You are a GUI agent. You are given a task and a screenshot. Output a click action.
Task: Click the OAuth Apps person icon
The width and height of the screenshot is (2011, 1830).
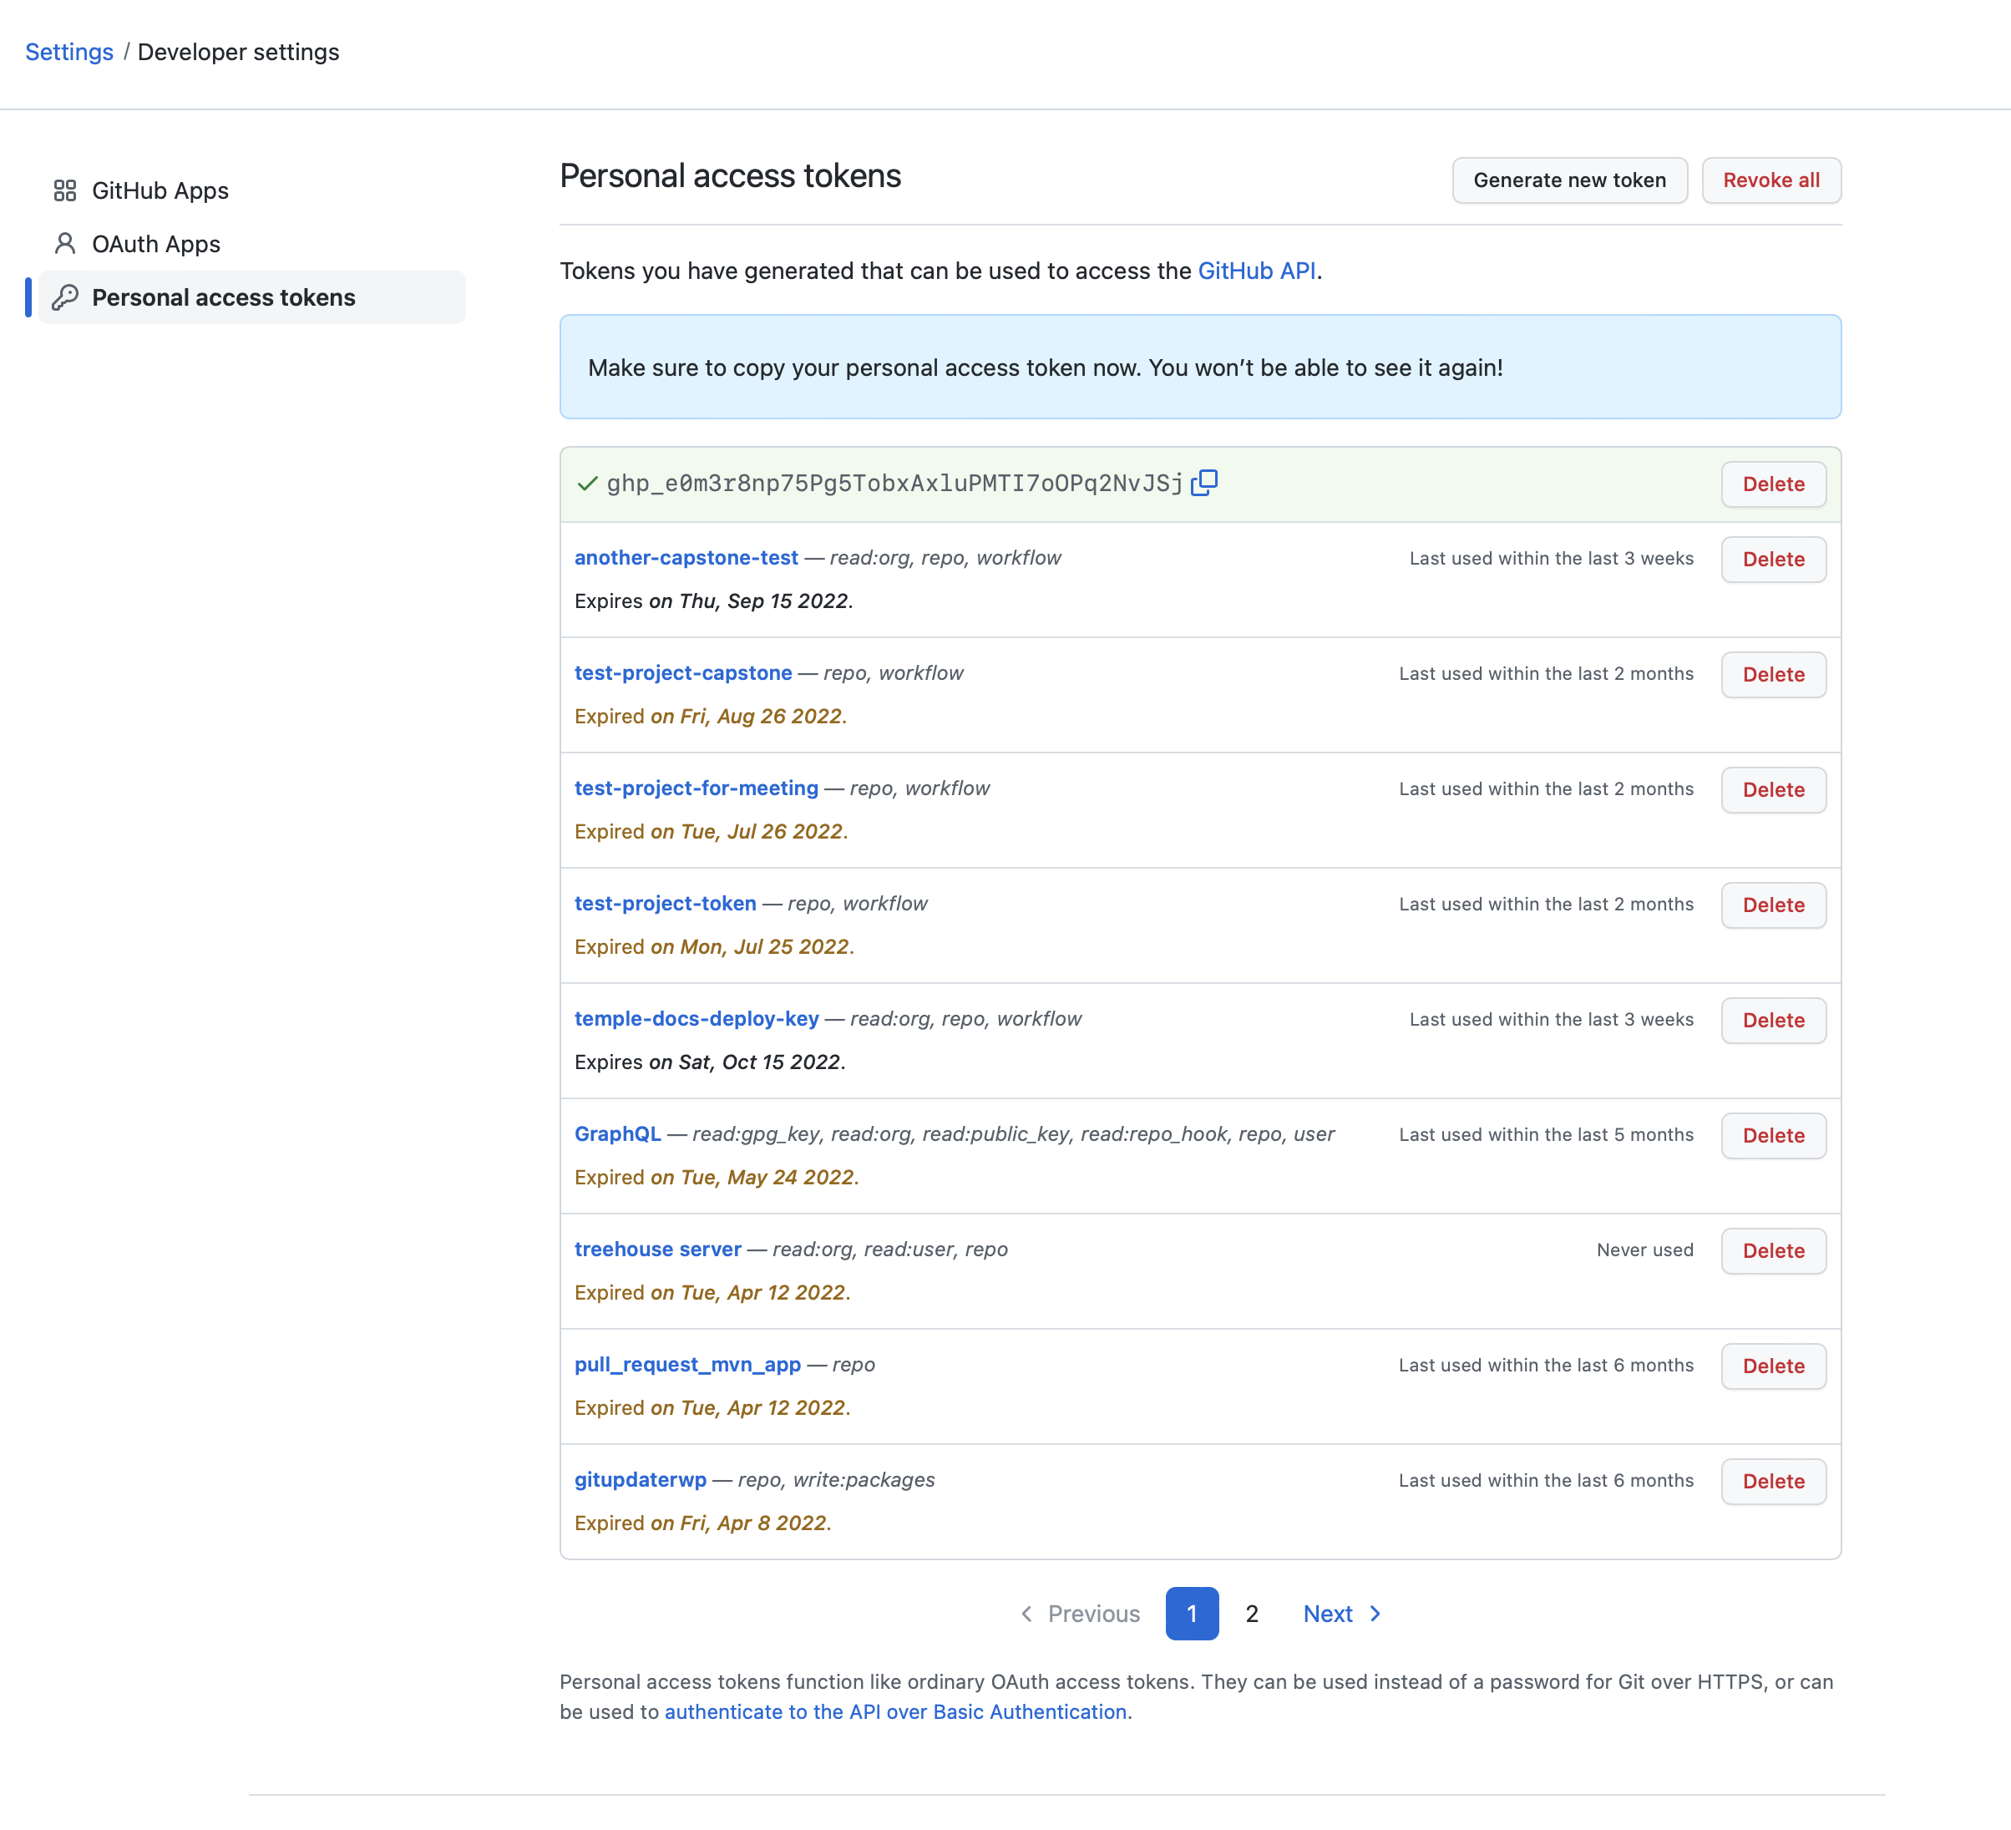tap(65, 243)
